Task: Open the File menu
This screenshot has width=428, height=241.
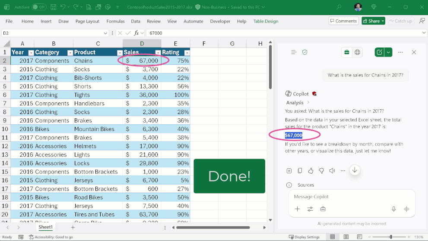Action: pos(9,21)
